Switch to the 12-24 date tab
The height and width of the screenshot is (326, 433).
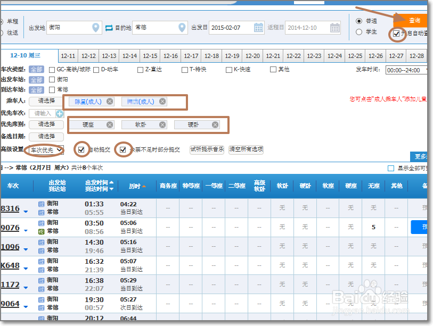point(334,56)
